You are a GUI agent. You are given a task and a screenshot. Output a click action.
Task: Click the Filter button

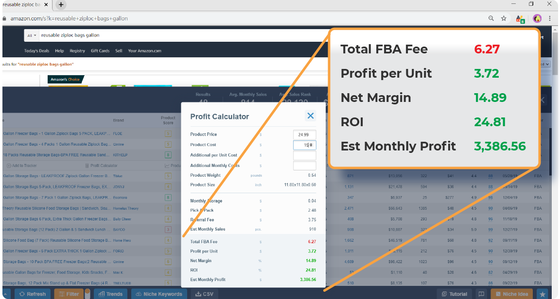tap(70, 293)
